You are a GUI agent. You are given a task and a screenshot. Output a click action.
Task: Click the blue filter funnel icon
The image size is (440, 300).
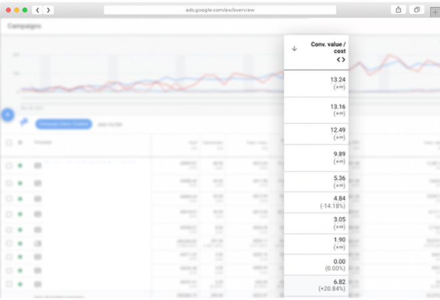click(x=25, y=122)
